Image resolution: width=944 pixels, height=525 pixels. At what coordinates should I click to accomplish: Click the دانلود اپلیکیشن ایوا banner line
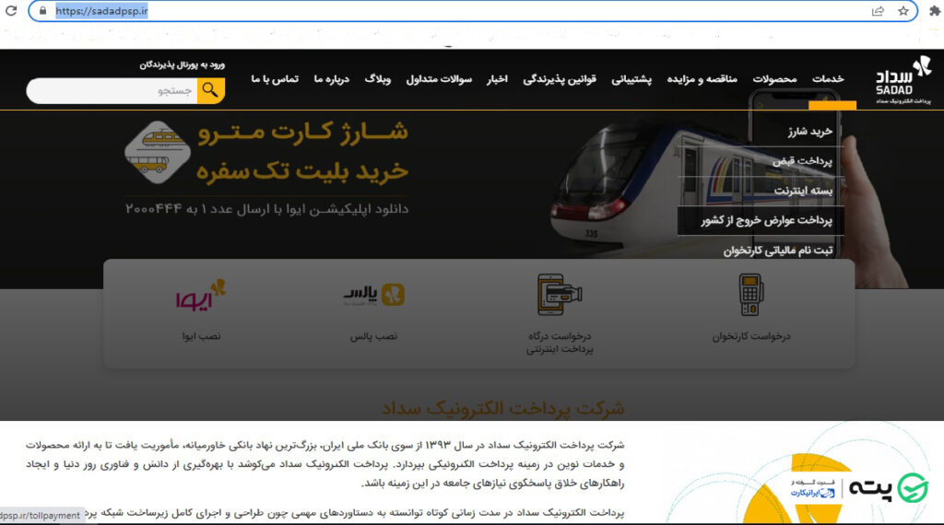click(x=266, y=209)
